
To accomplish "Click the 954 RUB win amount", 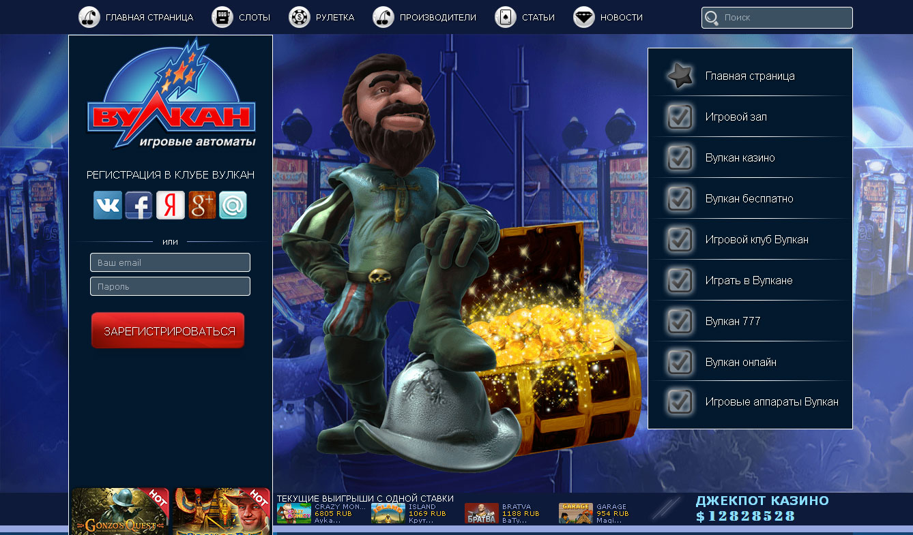I will tap(613, 513).
